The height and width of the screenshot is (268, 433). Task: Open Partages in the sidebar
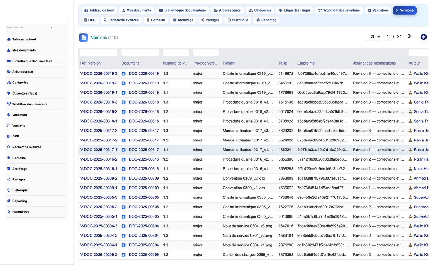(x=16, y=179)
